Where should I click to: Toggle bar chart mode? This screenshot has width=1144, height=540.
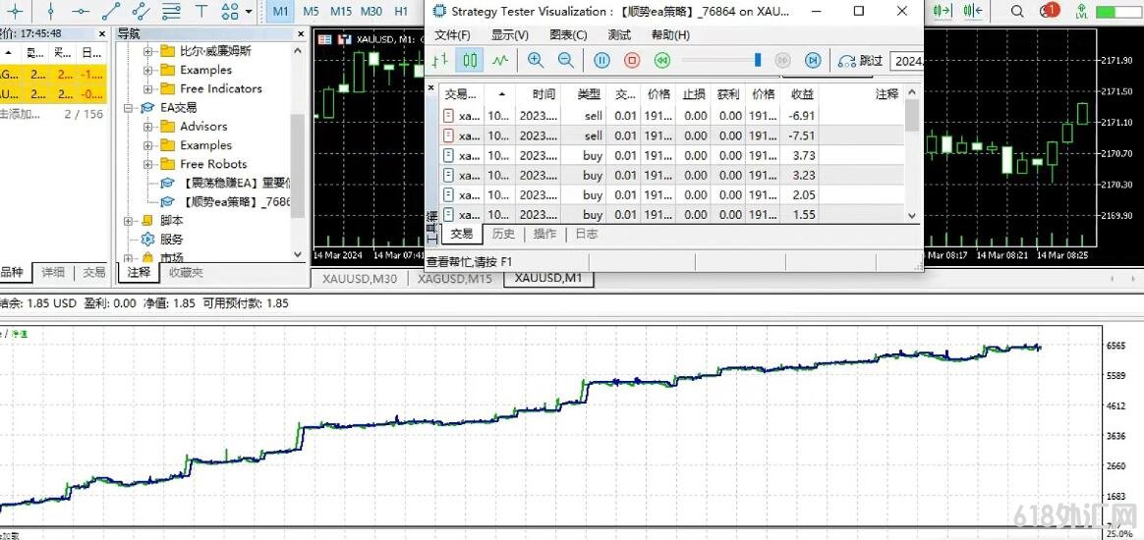[440, 60]
